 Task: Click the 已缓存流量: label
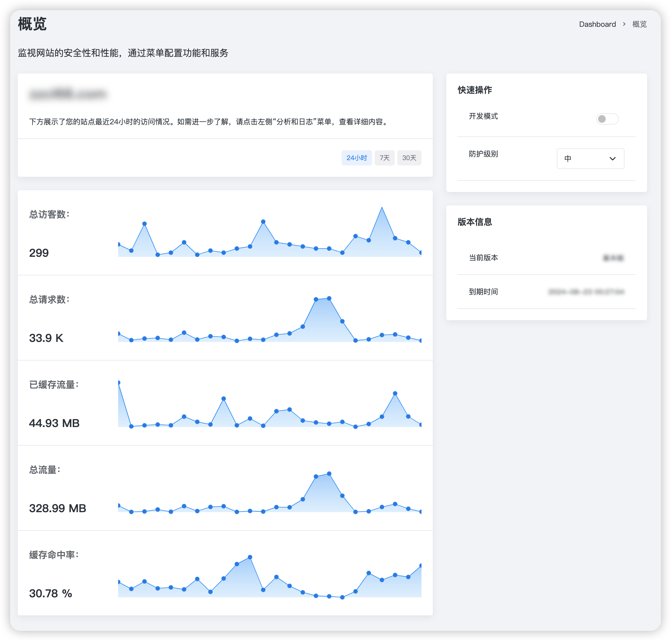click(54, 384)
